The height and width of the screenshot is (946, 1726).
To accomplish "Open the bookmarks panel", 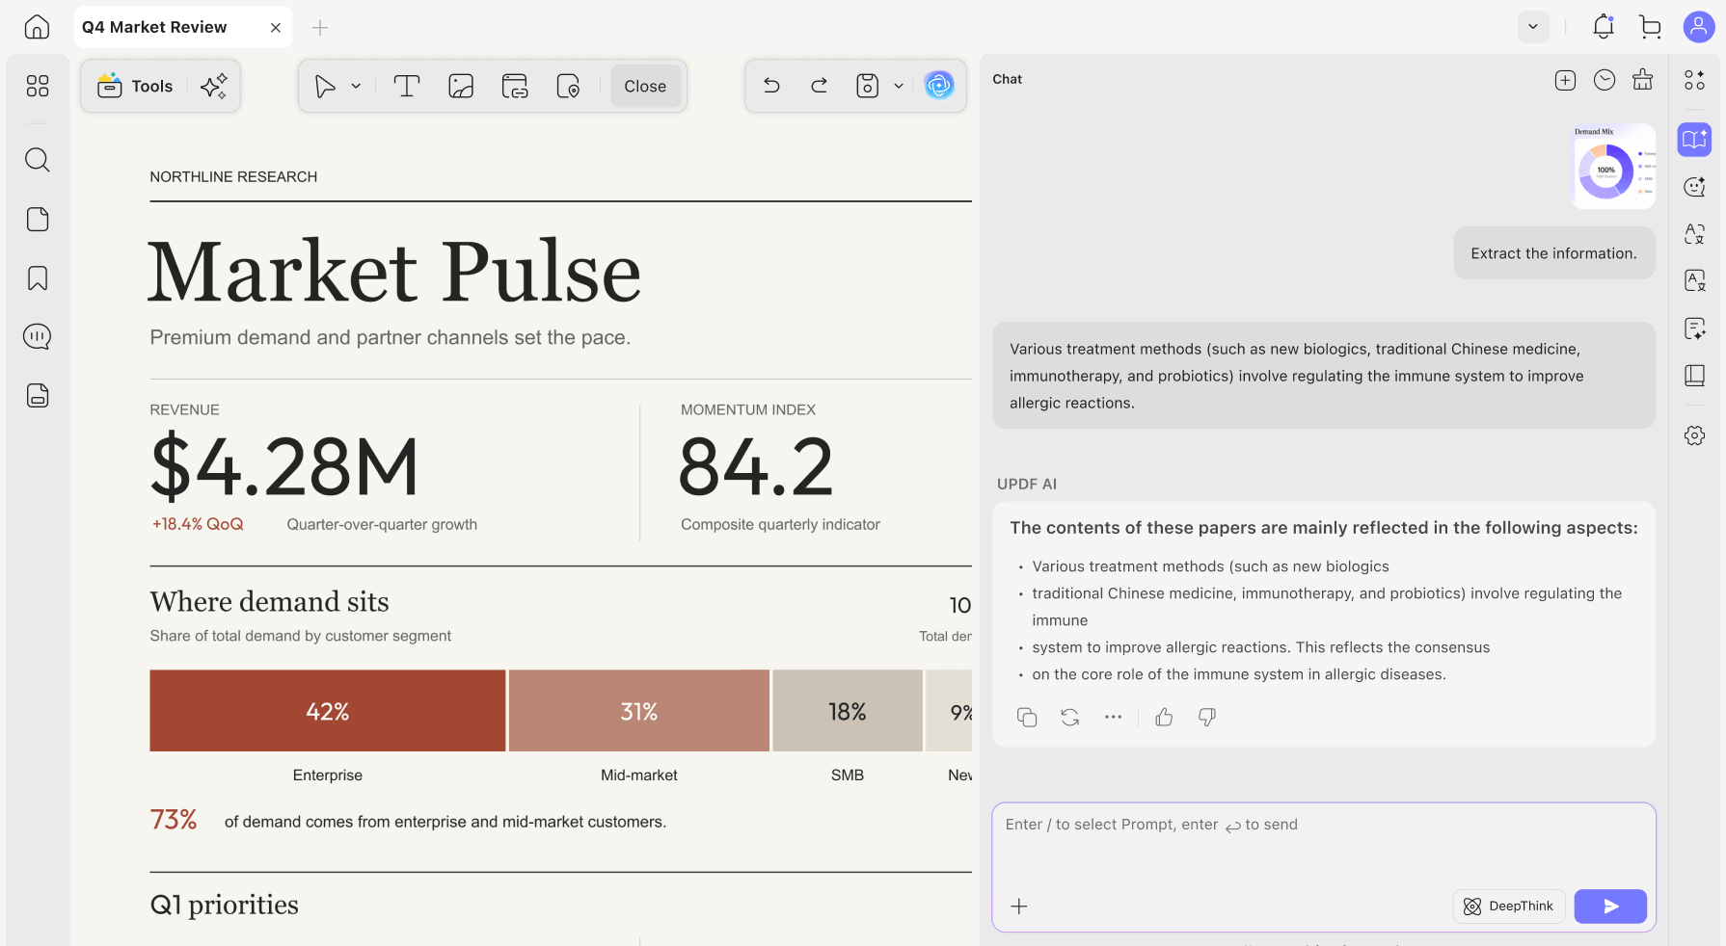I will (x=38, y=278).
